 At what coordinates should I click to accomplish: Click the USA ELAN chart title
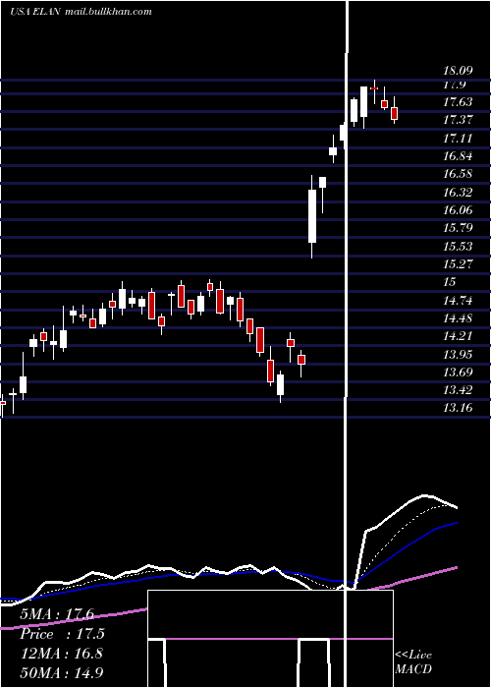pos(34,12)
